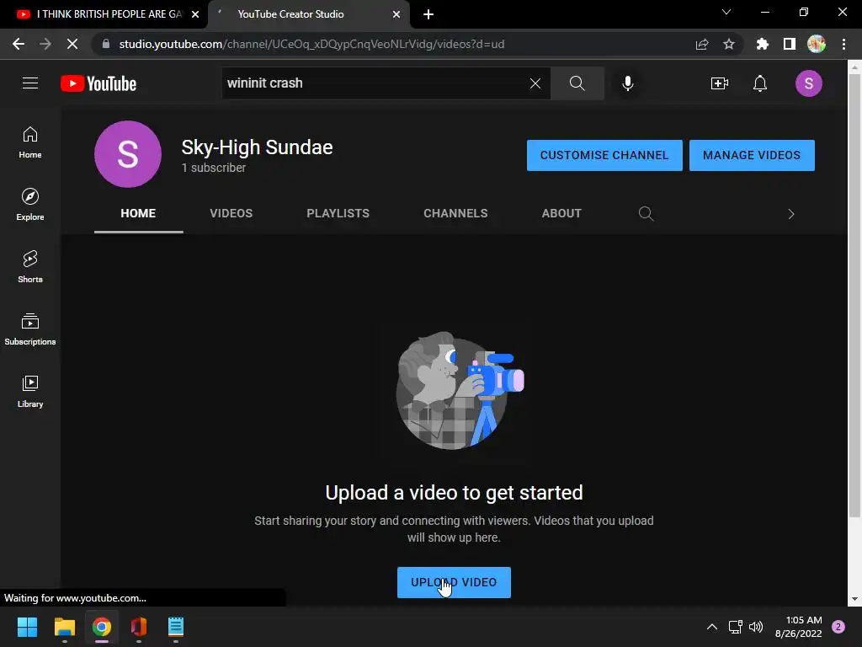The image size is (862, 647).
Task: Stop page loading with the X button
Action: tap(72, 44)
